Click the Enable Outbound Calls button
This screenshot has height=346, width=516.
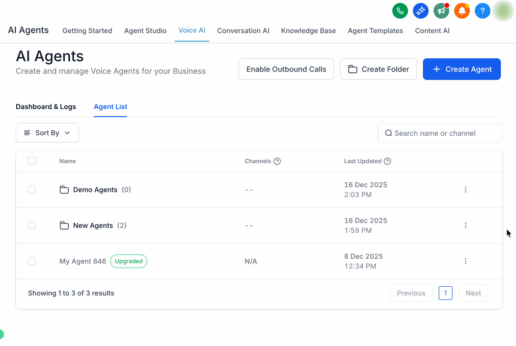pyautogui.click(x=286, y=69)
